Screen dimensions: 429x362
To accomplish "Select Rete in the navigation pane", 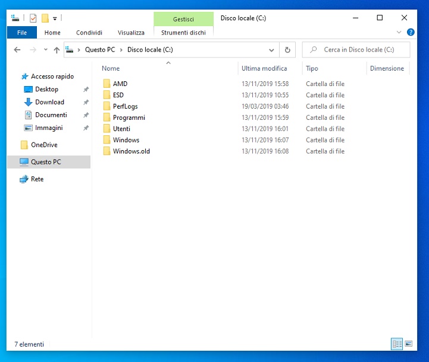I will click(37, 179).
